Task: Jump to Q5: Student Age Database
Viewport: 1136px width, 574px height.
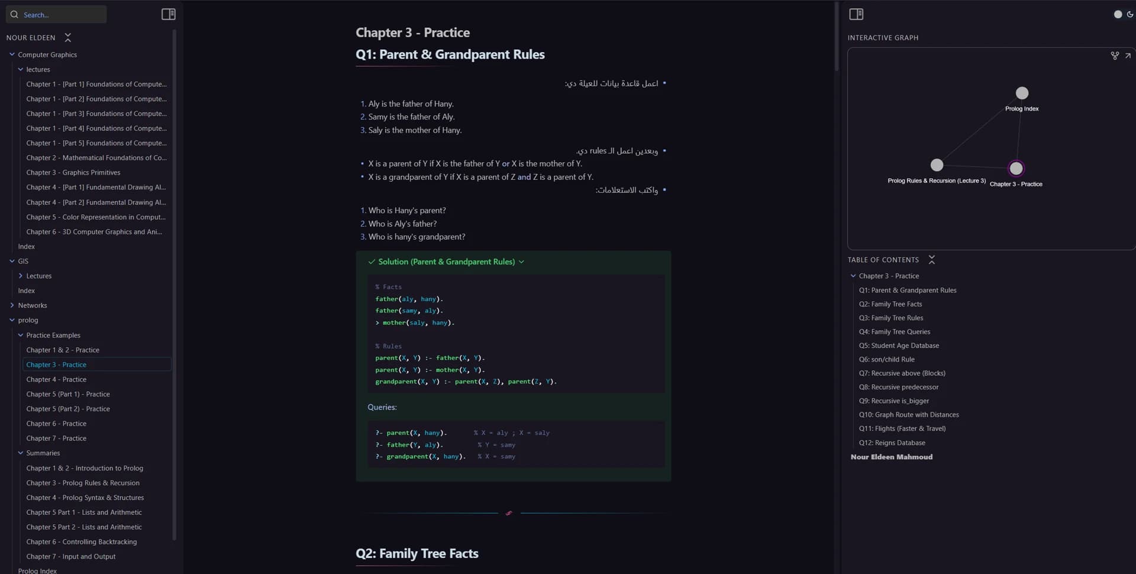Action: tap(899, 346)
